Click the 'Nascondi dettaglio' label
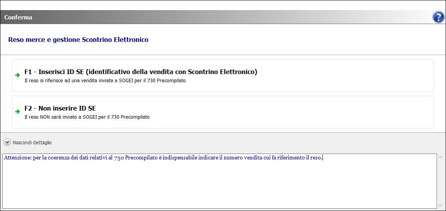This screenshot has height=211, width=446. (32, 143)
